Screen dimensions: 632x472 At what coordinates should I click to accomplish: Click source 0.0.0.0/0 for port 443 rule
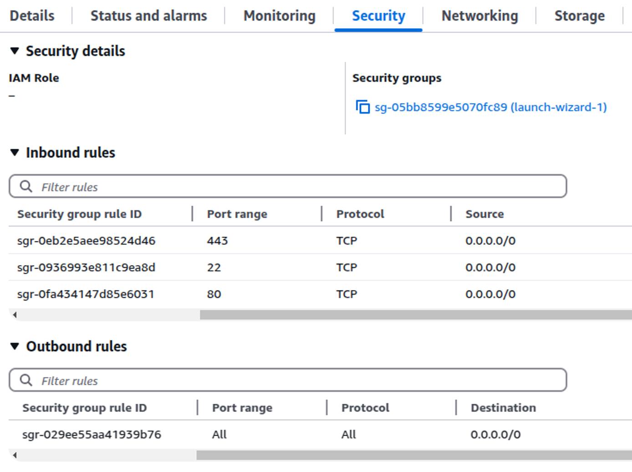[x=490, y=241]
